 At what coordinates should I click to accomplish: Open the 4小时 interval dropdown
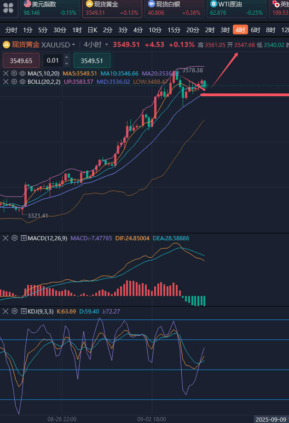(96, 45)
